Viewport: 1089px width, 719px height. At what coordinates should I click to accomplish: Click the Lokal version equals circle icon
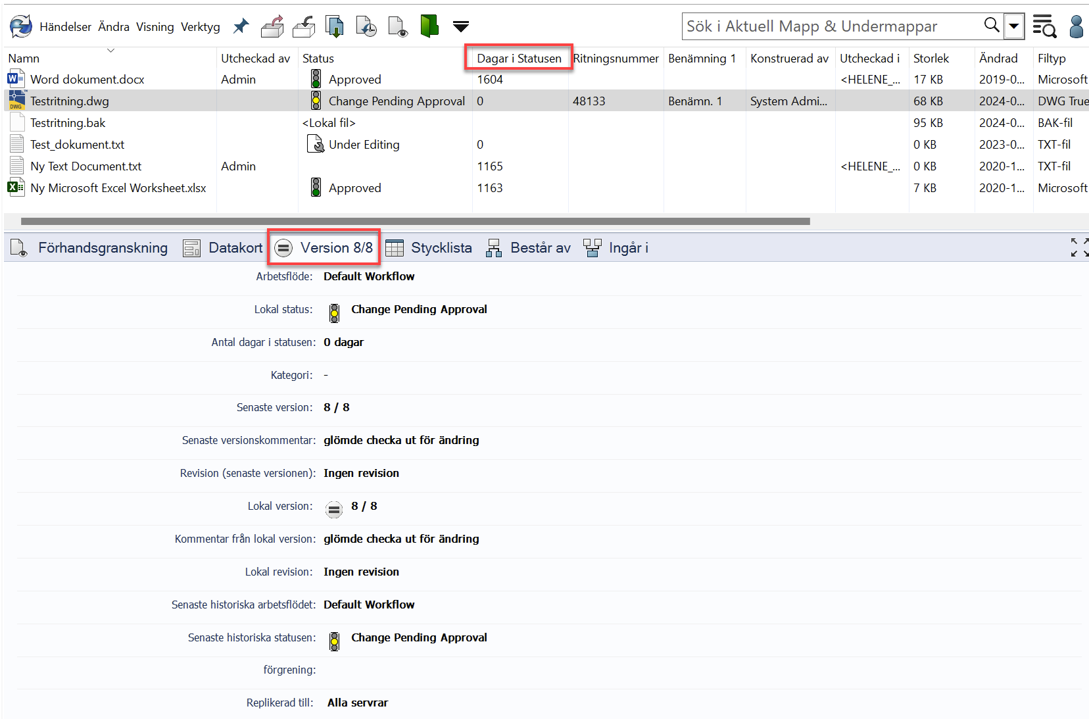click(334, 509)
